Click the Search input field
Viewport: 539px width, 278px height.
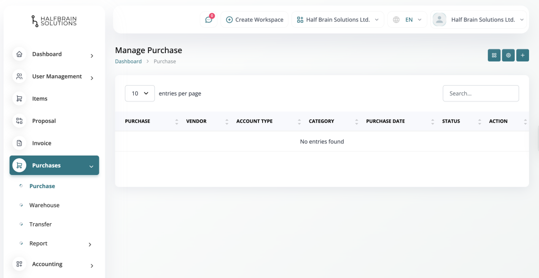pyautogui.click(x=481, y=94)
